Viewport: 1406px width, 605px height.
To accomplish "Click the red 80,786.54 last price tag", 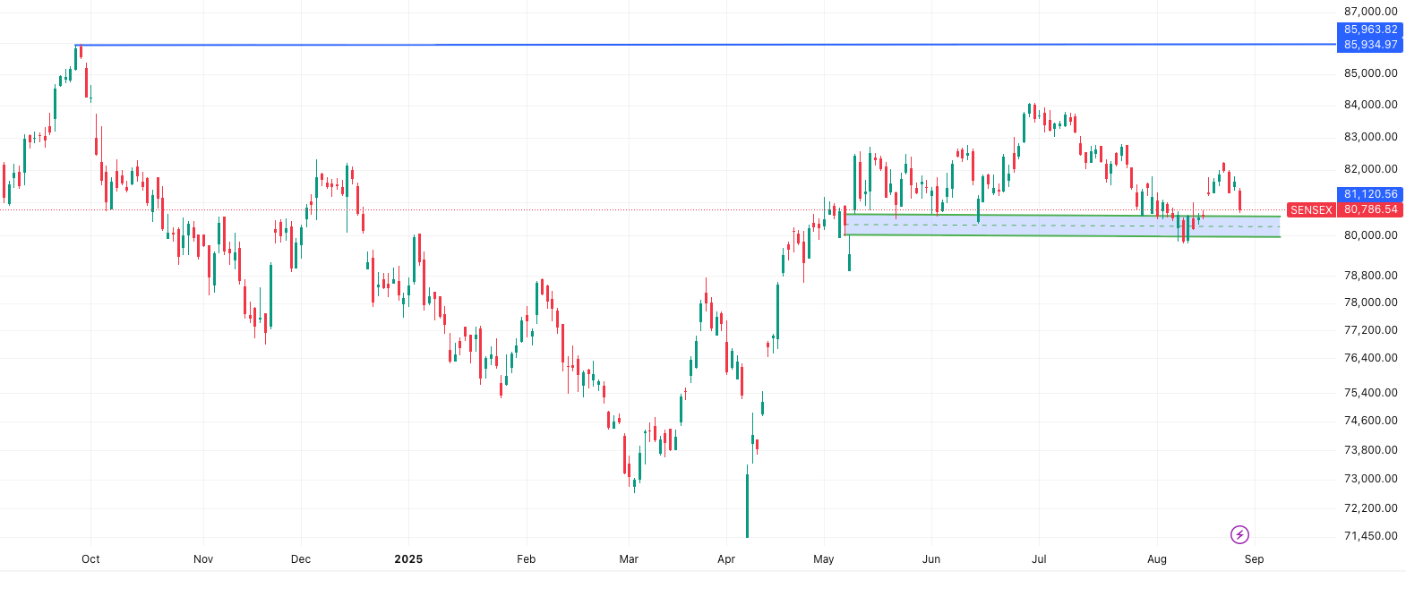I will pyautogui.click(x=1370, y=209).
